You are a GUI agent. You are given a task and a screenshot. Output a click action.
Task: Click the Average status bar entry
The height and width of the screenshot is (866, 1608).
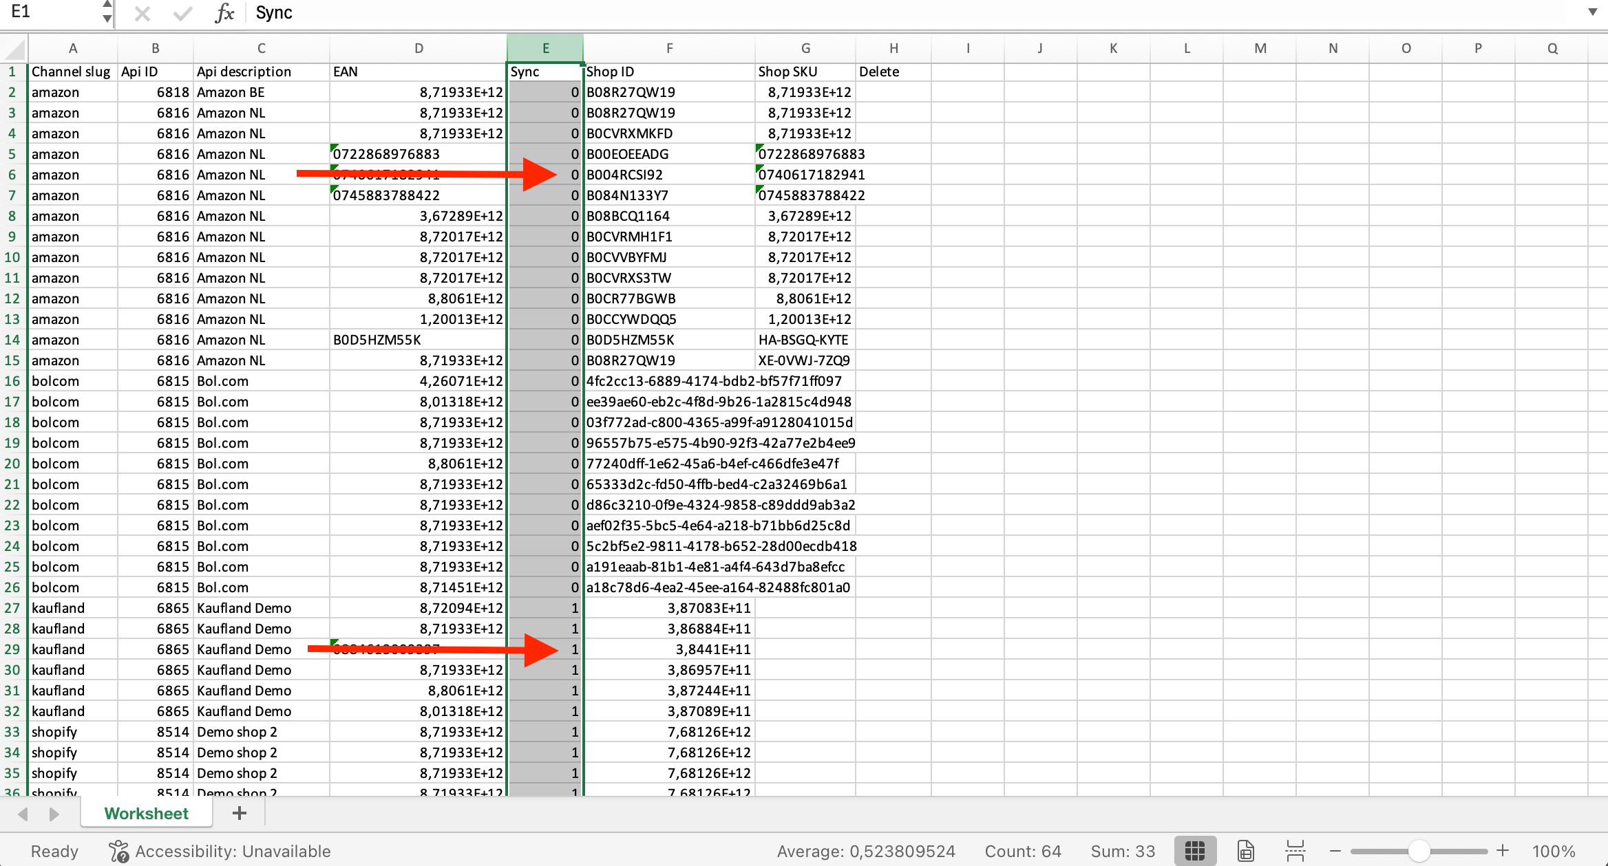click(866, 852)
